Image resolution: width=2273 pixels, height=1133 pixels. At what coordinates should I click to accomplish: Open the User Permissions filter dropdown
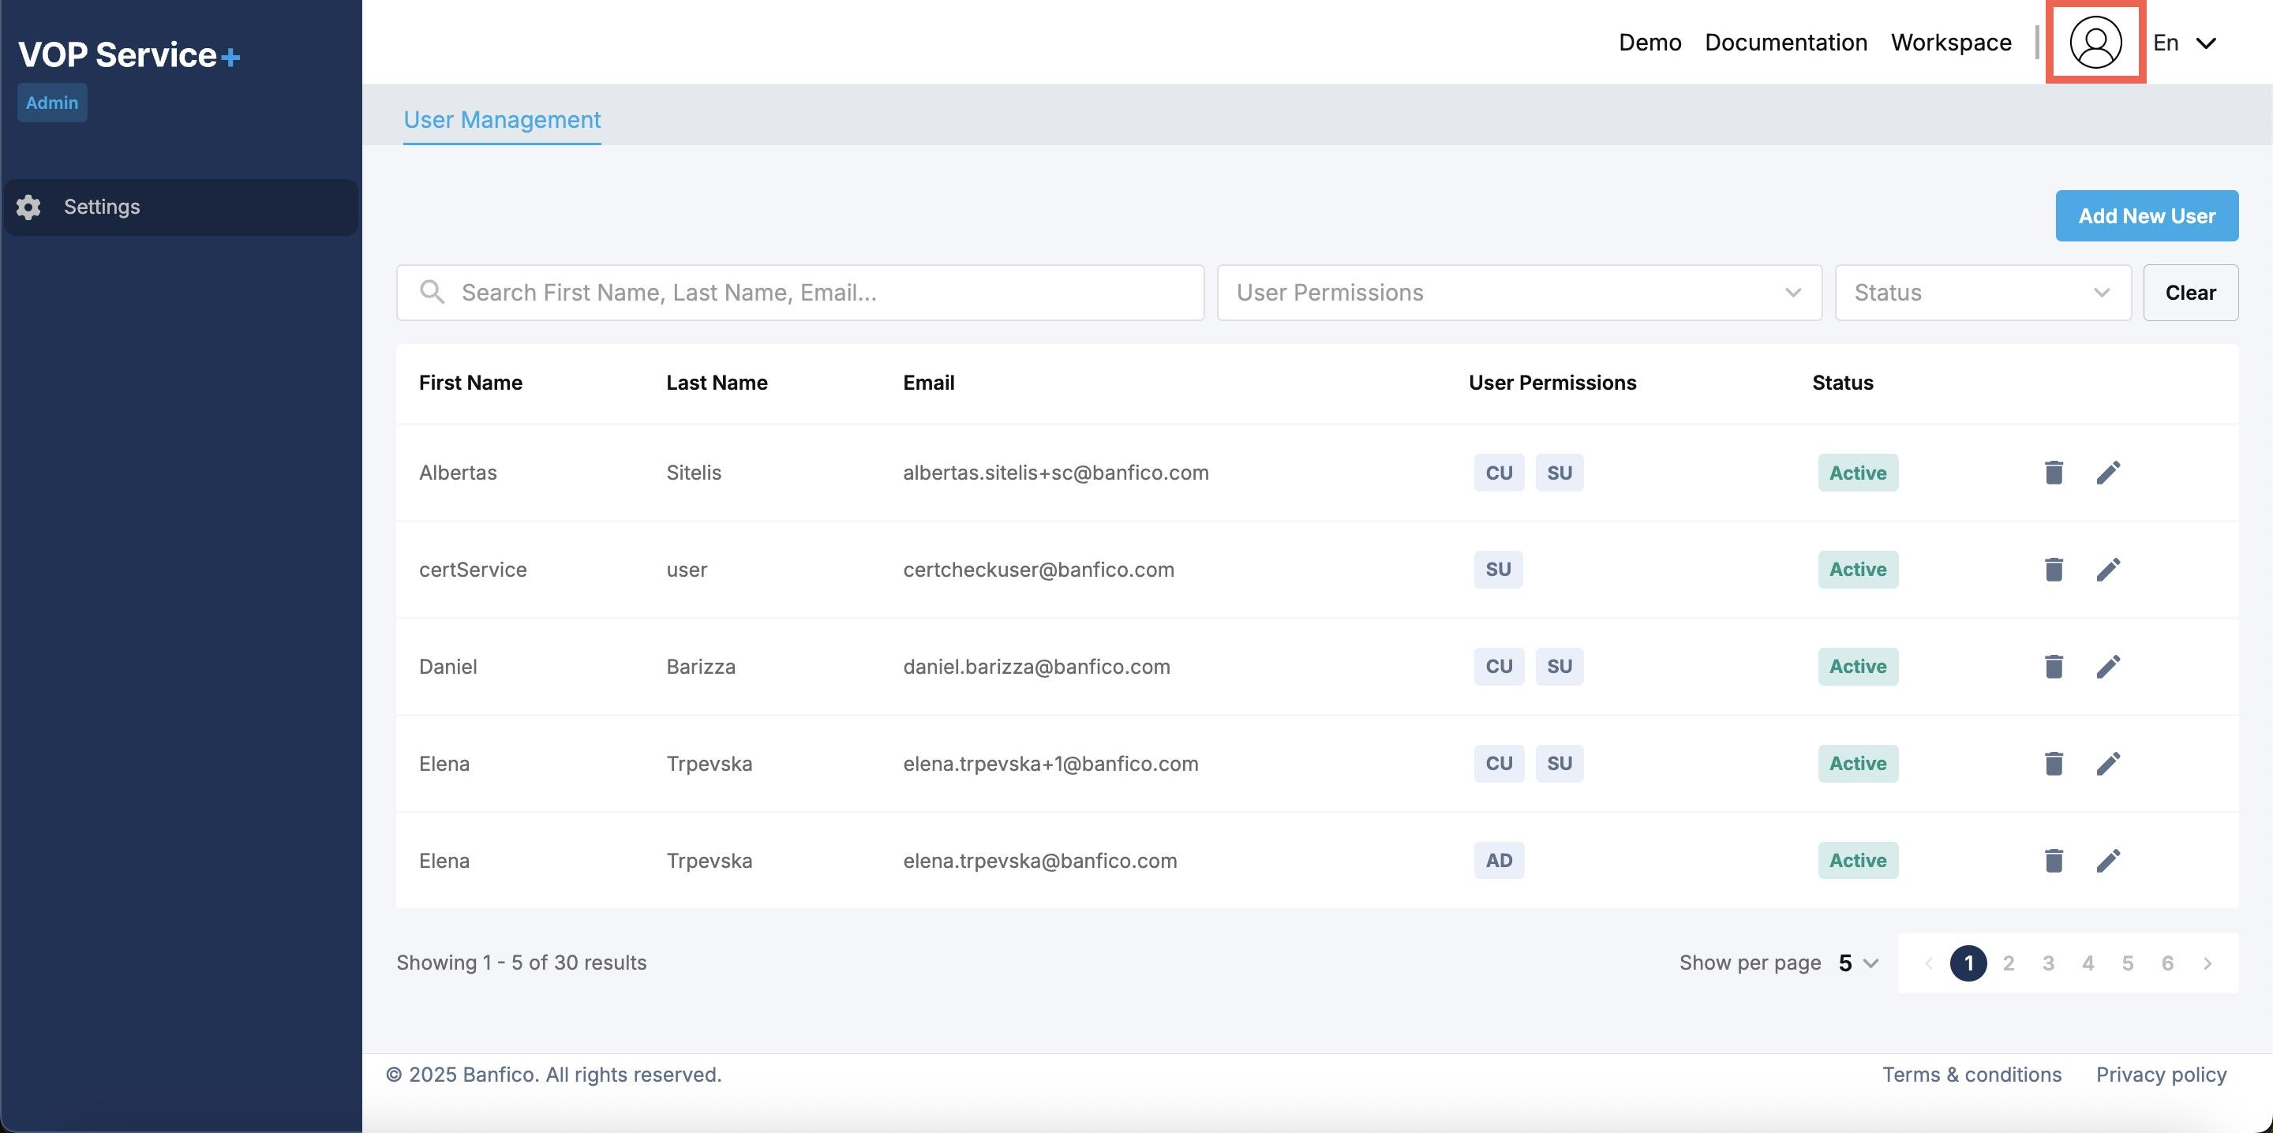click(x=1518, y=292)
